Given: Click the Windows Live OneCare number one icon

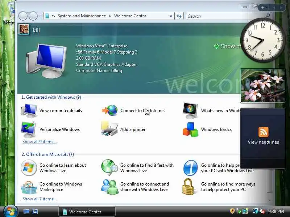Looking at the screenshot, I should coord(191,168).
